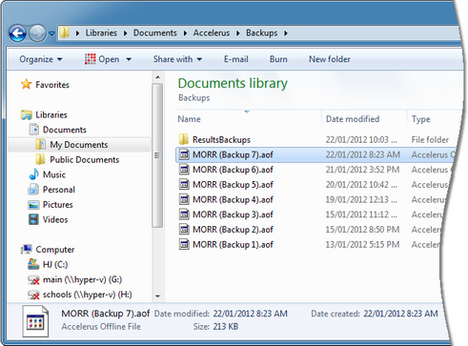This screenshot has width=468, height=346.
Task: Click the navigation pane scrollbar thumb
Action: click(x=157, y=155)
